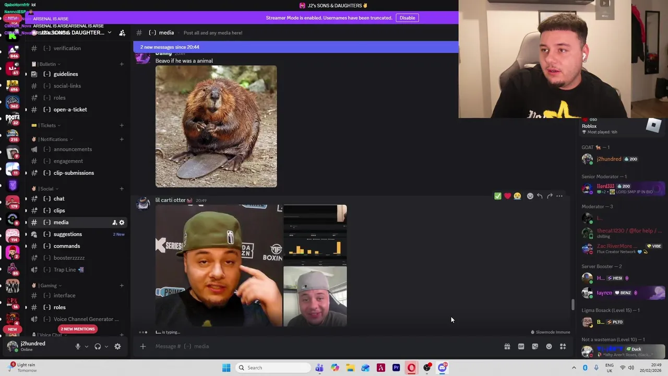Create a channel in Bulletin category

[122, 64]
